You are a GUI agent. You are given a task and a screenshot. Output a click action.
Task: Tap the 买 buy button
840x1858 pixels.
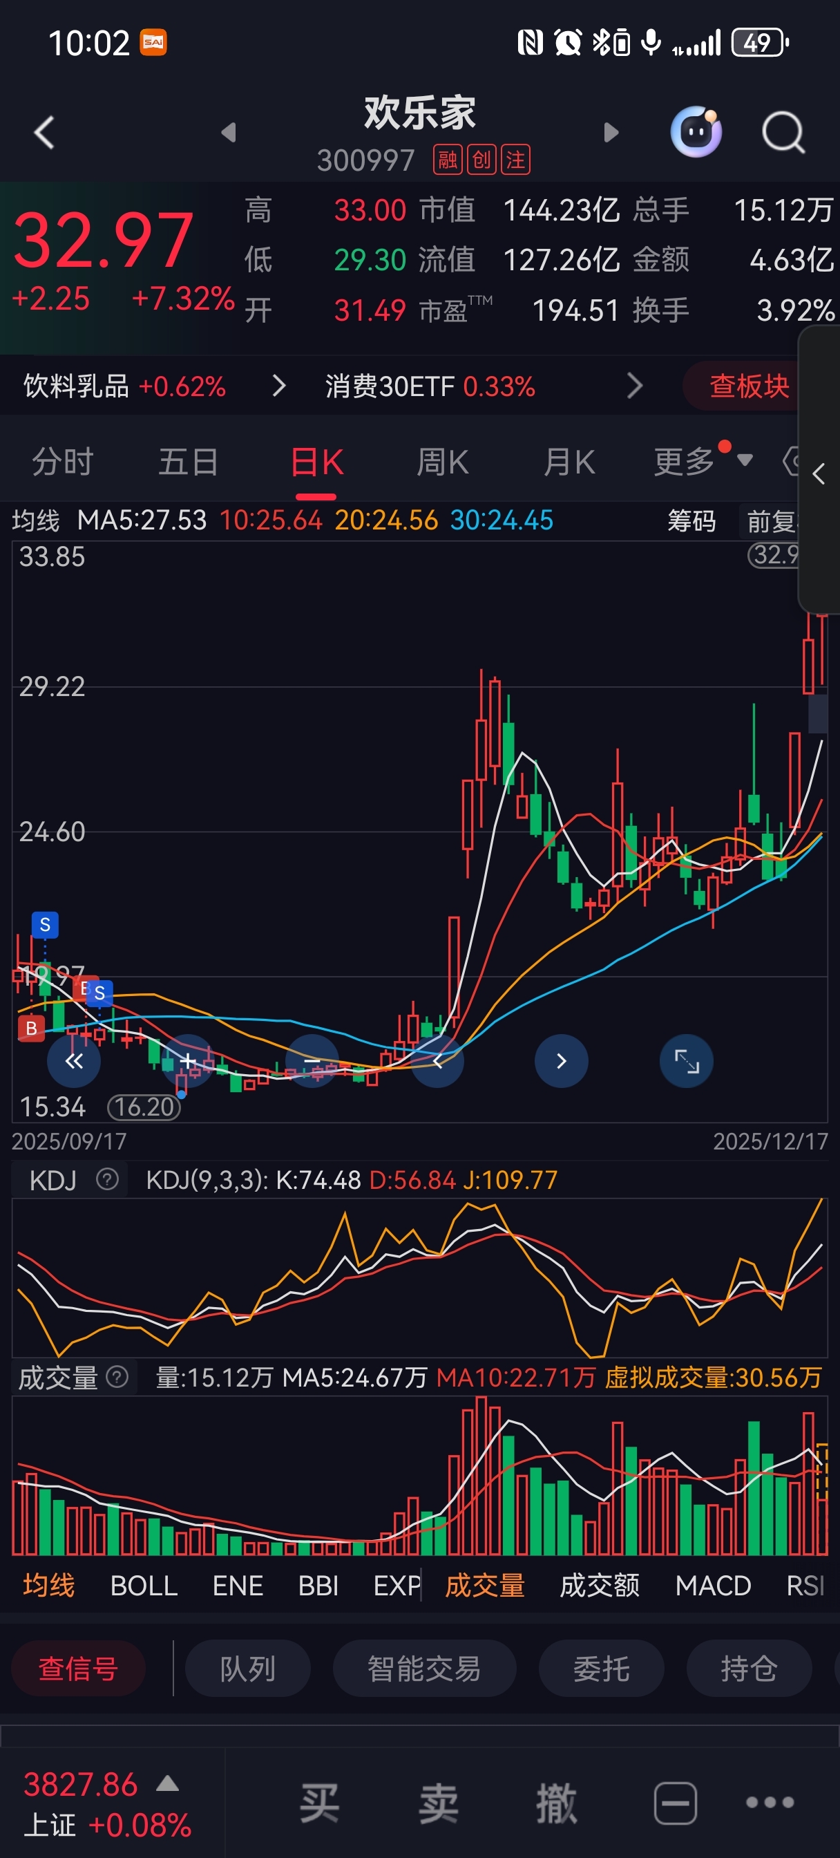(x=319, y=1803)
